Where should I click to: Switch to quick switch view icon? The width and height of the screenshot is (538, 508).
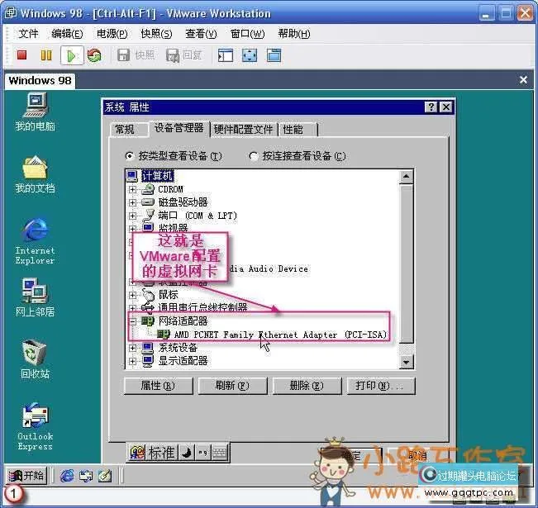click(x=274, y=55)
